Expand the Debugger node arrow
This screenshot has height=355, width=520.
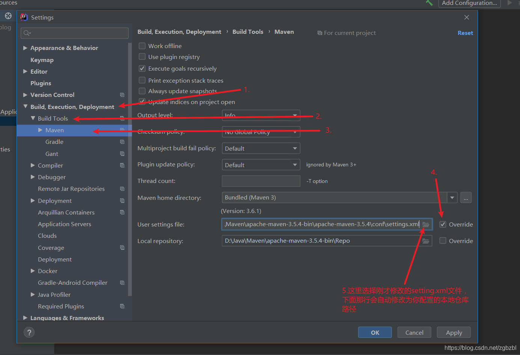[x=33, y=177]
